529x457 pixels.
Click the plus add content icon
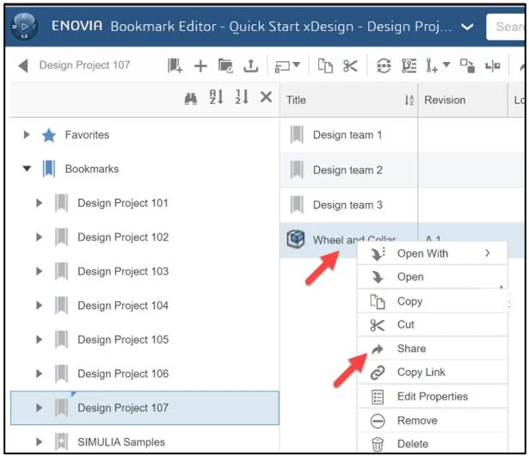200,65
